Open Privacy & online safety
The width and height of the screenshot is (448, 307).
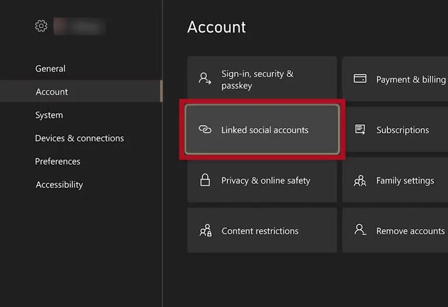tap(262, 180)
